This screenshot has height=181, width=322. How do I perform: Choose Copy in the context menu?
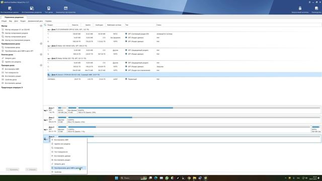pos(69,148)
